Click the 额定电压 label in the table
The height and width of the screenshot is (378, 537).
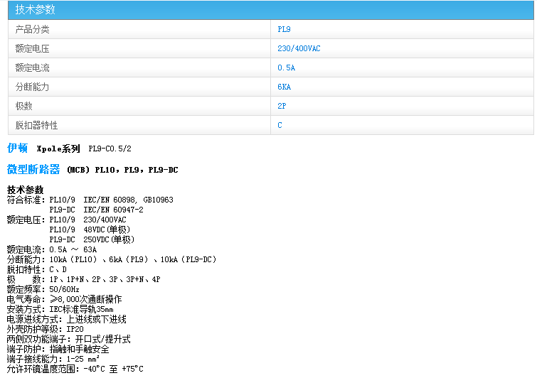click(33, 49)
